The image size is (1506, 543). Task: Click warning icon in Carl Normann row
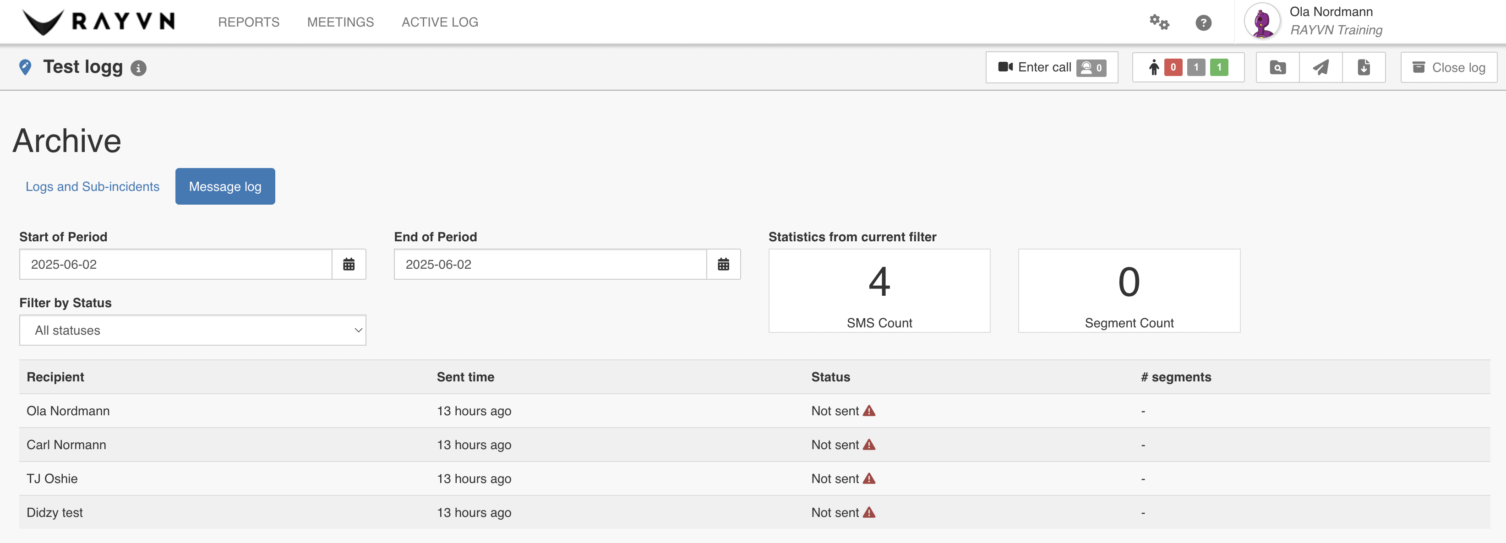coord(869,445)
